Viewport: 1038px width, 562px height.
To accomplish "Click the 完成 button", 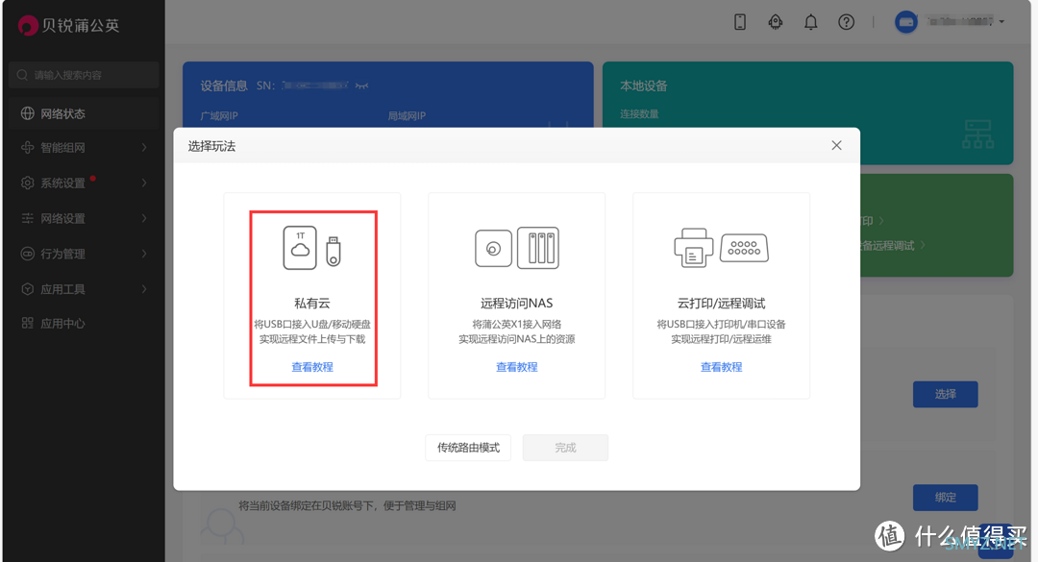I will click(x=565, y=448).
